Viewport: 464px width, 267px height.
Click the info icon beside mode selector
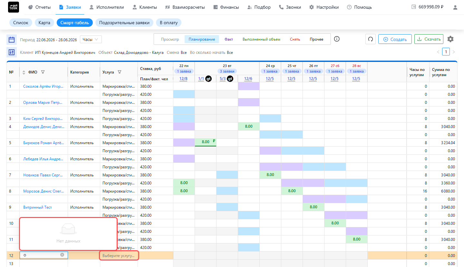[337, 39]
